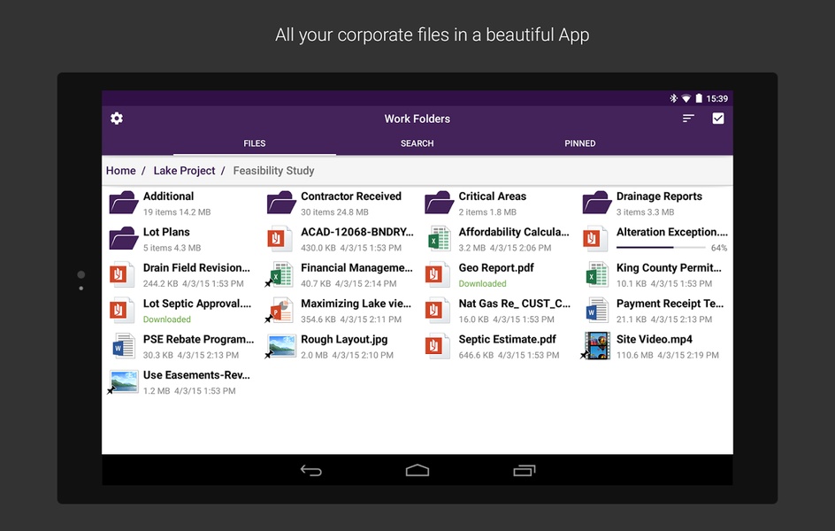
Task: Switch to the SEARCH tab
Action: pos(417,143)
